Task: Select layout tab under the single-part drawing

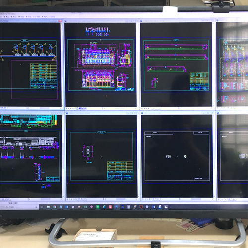Action: click(x=82, y=199)
